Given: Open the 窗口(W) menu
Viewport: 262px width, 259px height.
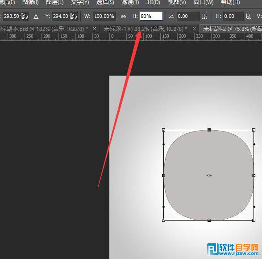Looking at the screenshot, I should click(x=204, y=3).
